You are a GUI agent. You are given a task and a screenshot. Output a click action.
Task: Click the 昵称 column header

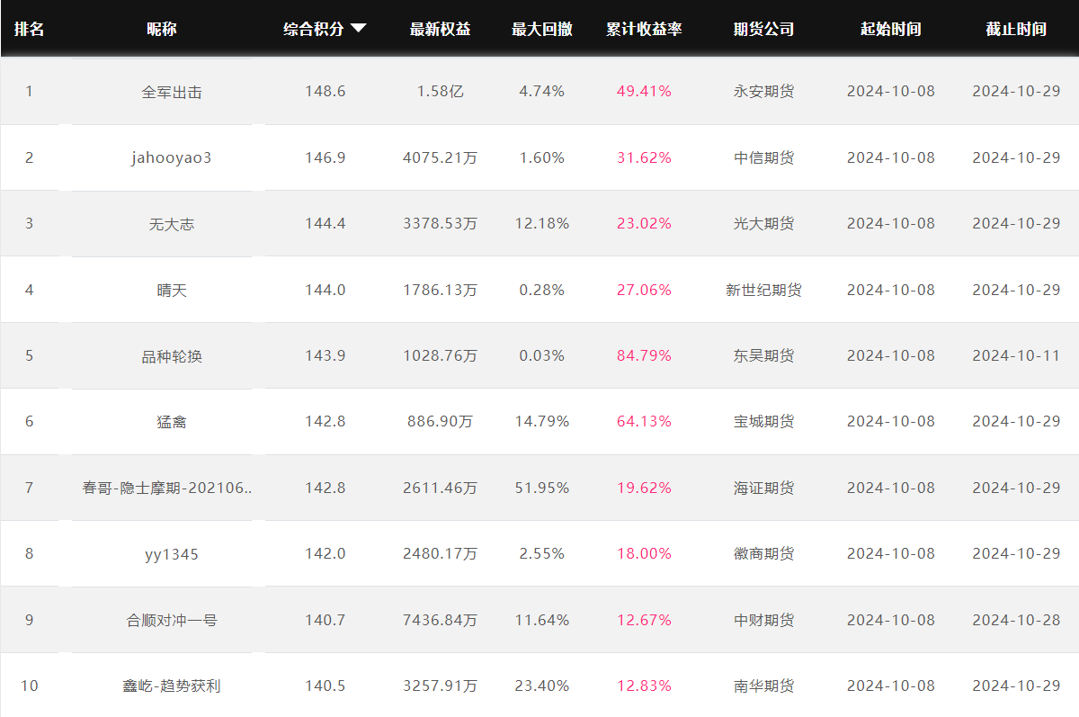tap(162, 29)
